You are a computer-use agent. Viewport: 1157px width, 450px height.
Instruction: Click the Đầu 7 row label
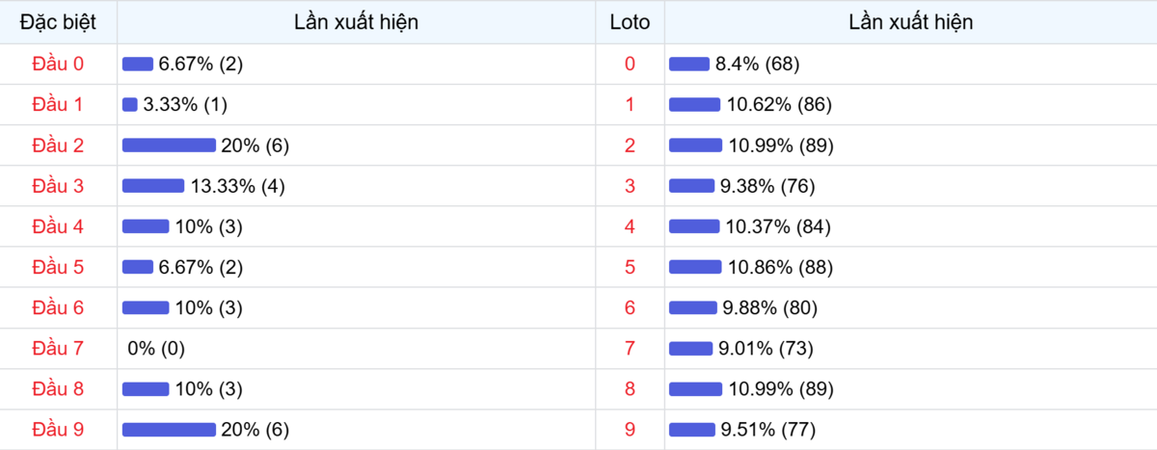point(58,348)
